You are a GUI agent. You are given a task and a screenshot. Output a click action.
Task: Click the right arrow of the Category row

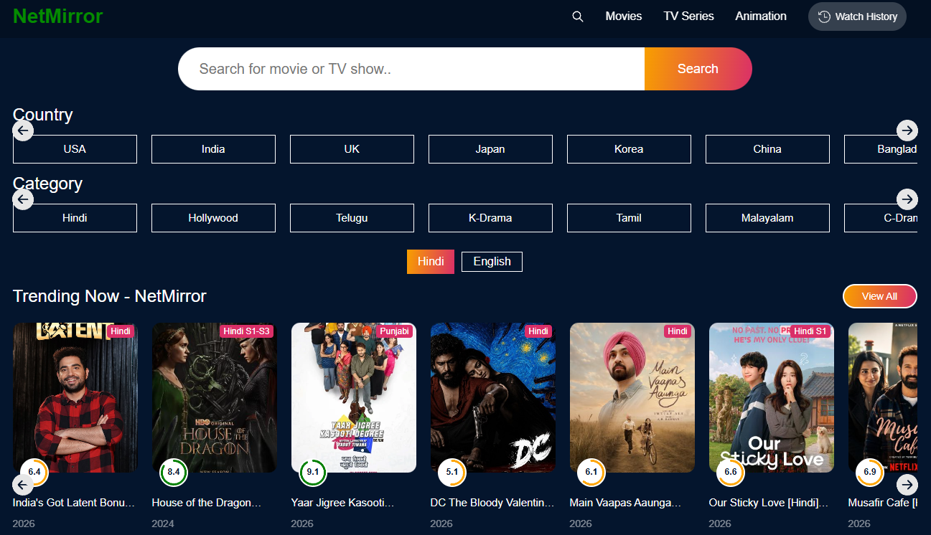click(907, 199)
